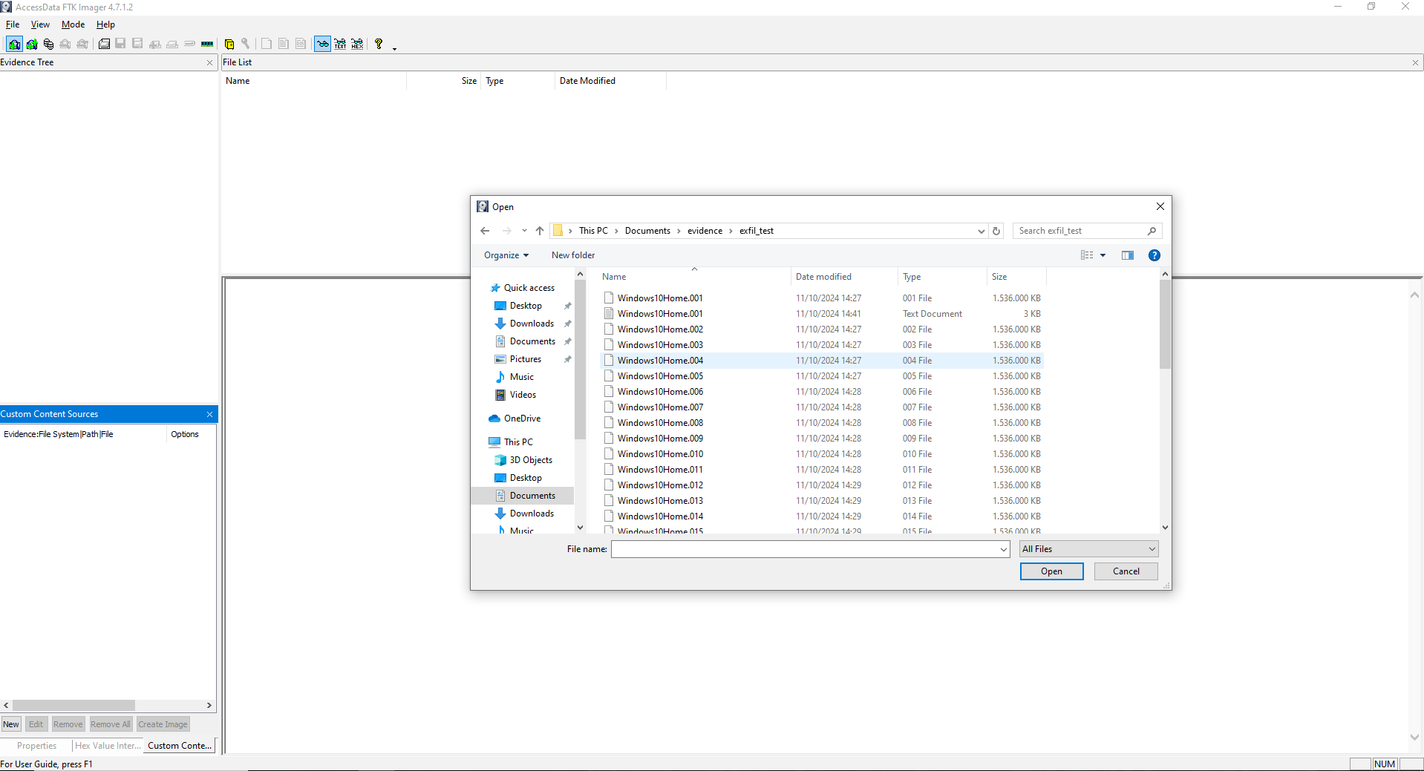Screen dimensions: 1424x771
Task: Click the question mark help toolbar icon
Action: [x=379, y=44]
